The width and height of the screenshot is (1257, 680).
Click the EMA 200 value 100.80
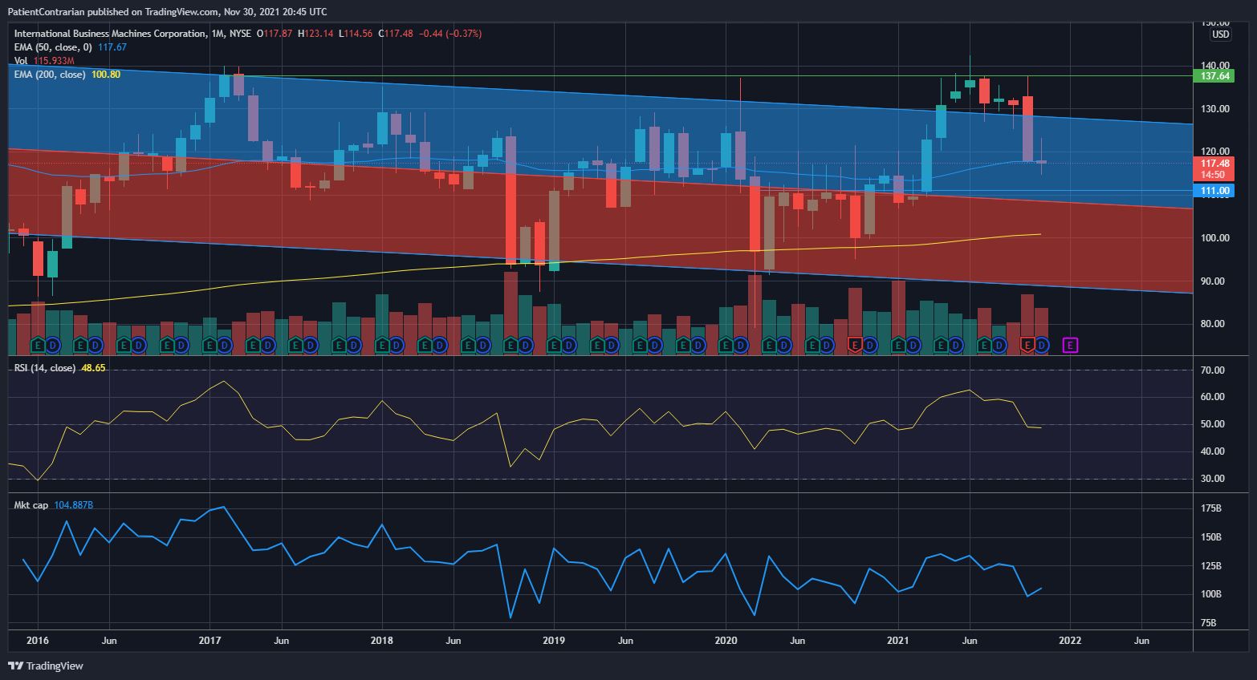click(x=106, y=75)
